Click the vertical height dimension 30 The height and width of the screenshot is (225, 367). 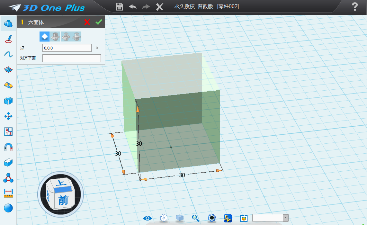pos(139,144)
